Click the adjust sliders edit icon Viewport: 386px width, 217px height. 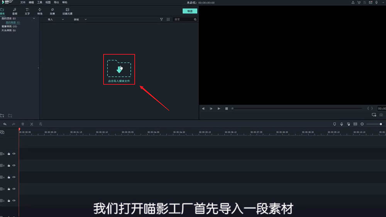41,124
